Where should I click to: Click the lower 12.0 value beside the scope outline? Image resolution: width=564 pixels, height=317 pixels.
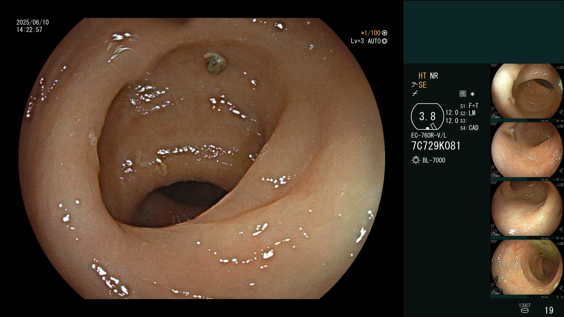point(452,121)
